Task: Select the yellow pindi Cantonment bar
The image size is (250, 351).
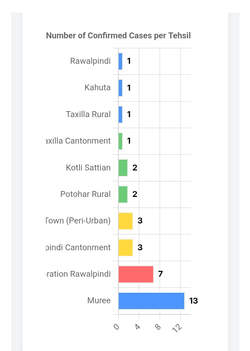Action: [x=125, y=247]
